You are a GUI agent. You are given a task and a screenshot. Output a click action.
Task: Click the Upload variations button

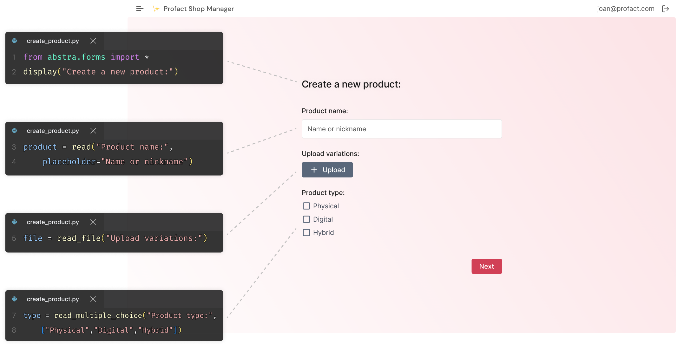click(x=327, y=170)
